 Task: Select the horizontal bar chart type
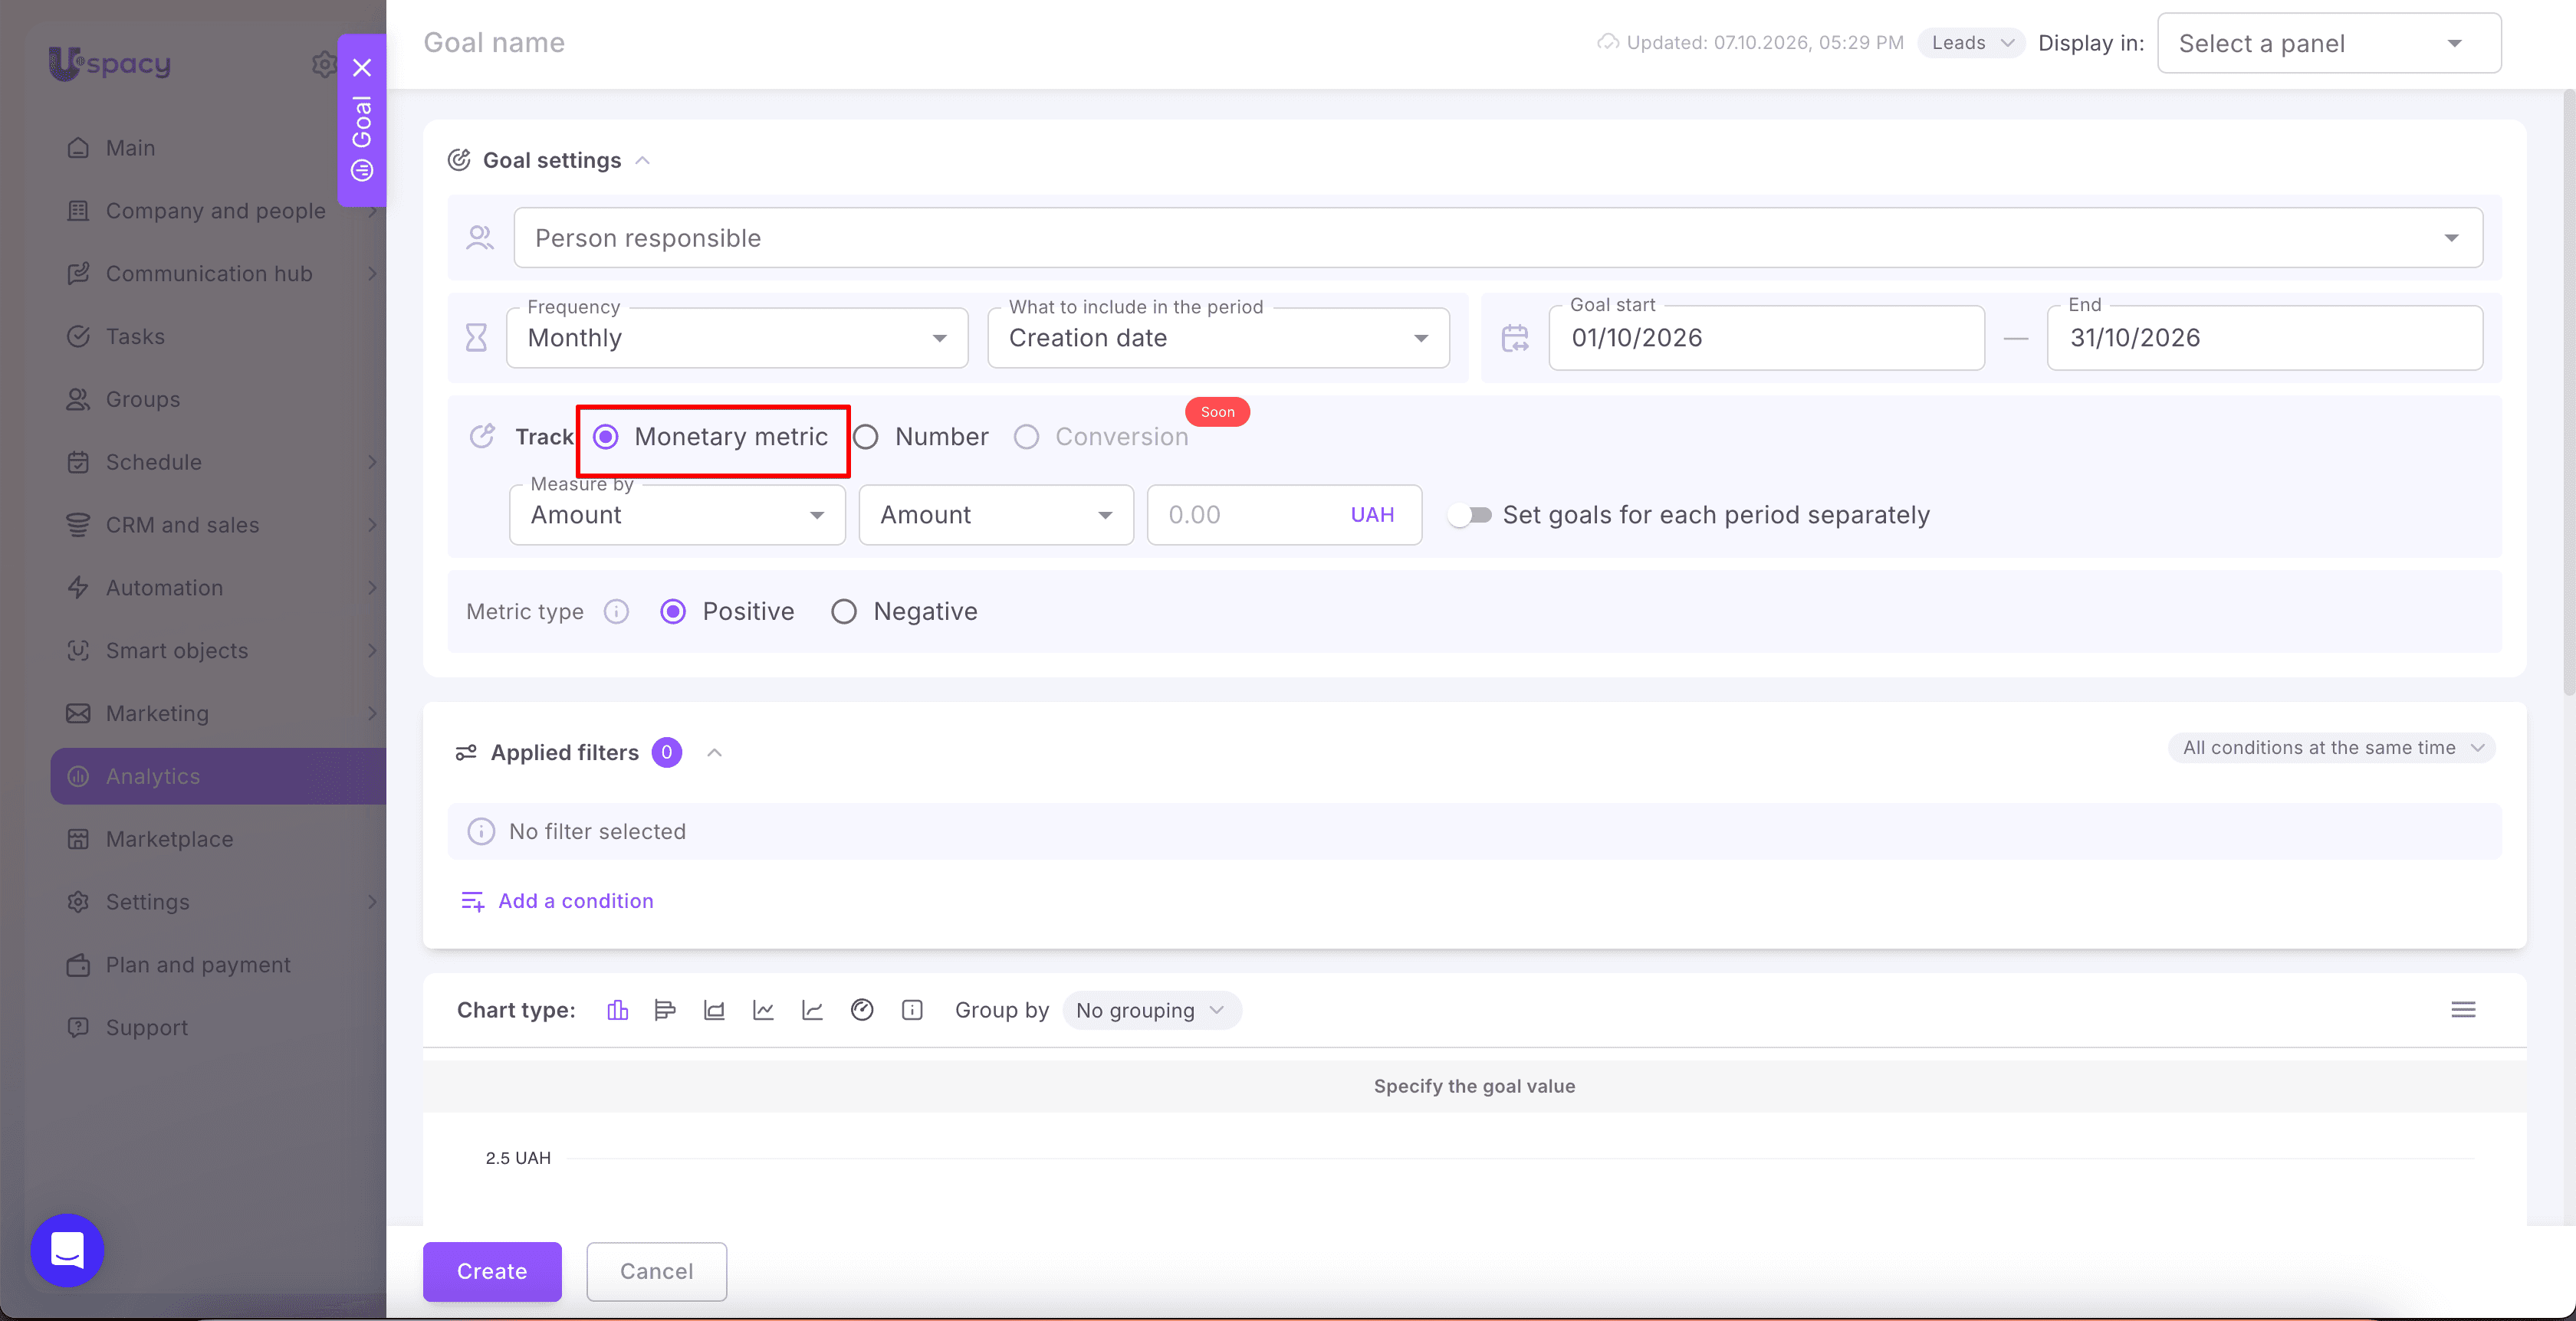[665, 1010]
